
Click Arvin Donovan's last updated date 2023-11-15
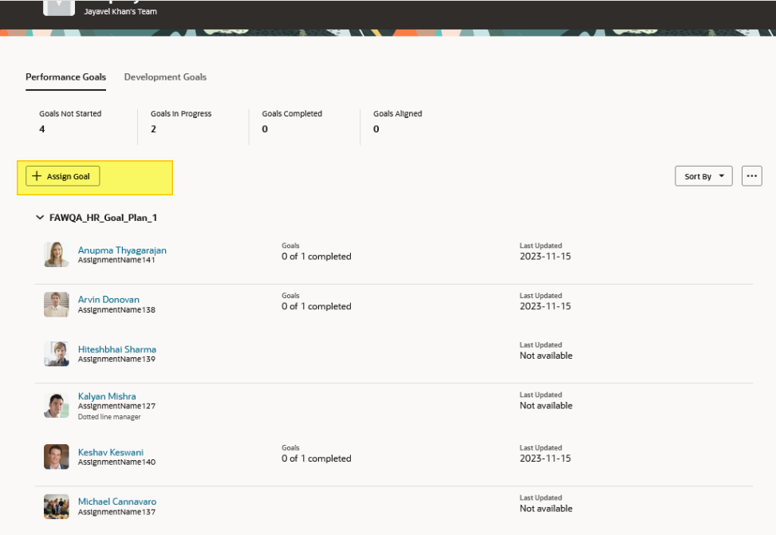[545, 306]
